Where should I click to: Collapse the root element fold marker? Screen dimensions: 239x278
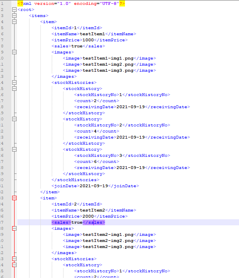[x=14, y=10]
